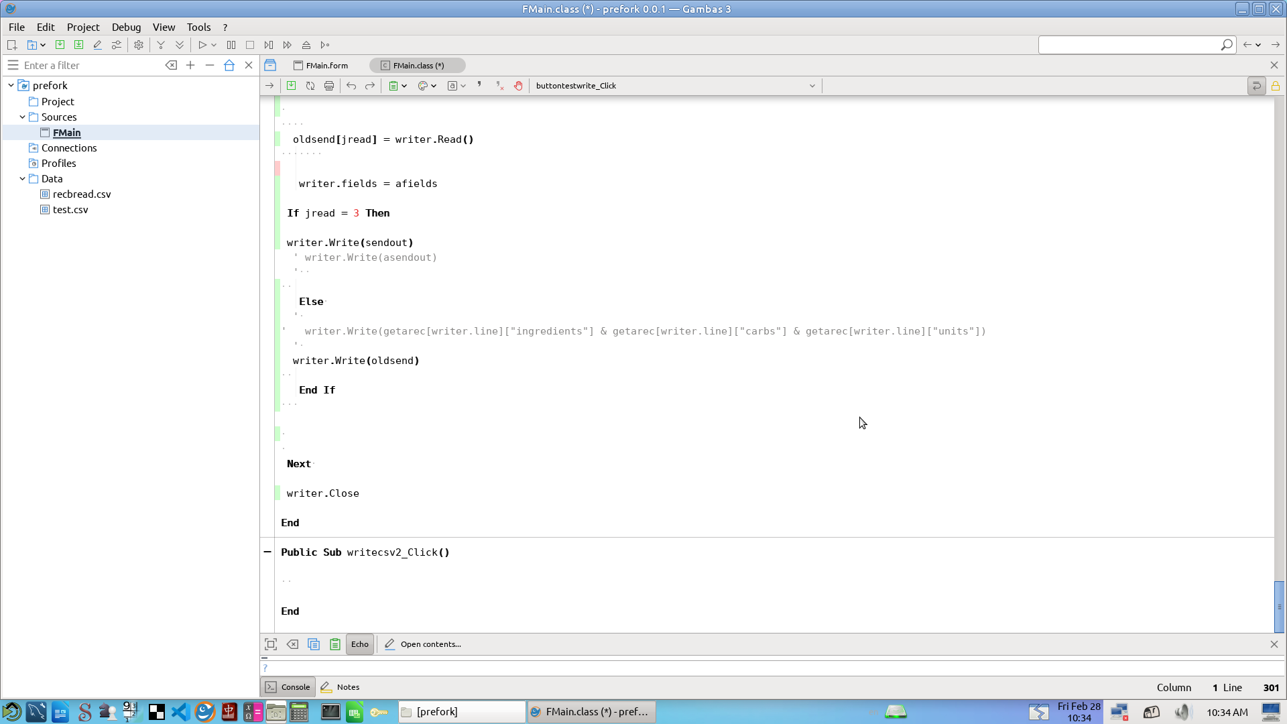This screenshot has width=1287, height=724.
Task: Collapse the Sources tree folder
Action: pos(22,117)
